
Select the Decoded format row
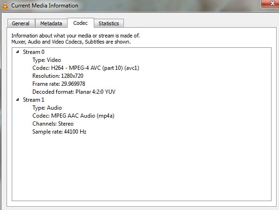[74, 92]
